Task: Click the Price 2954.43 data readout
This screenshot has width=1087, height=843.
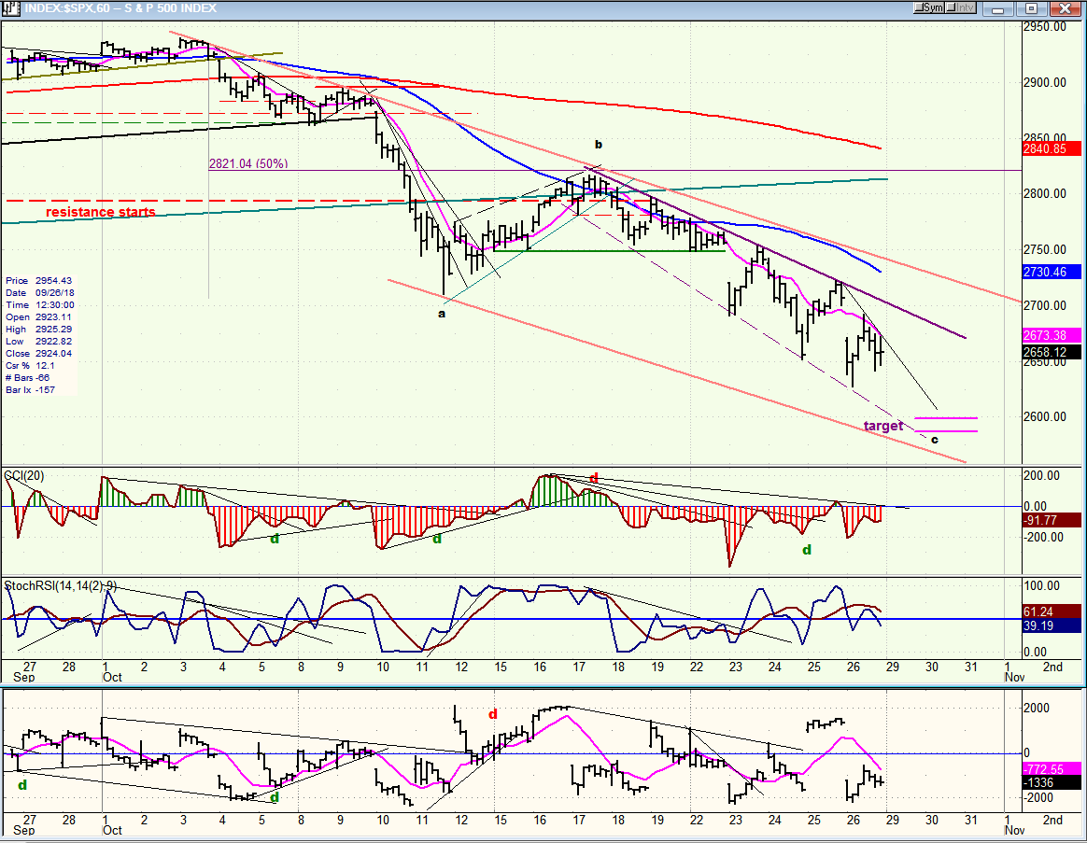Action: tap(39, 280)
